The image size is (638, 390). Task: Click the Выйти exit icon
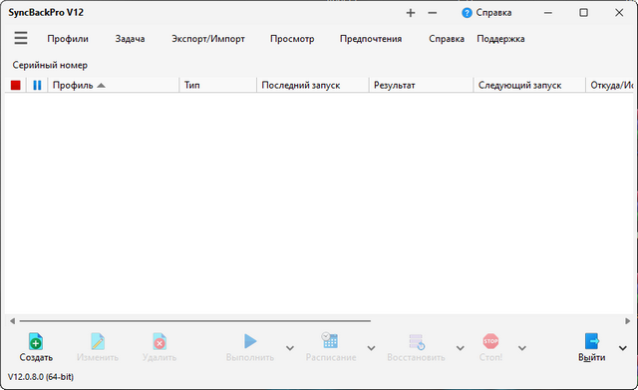pos(592,341)
